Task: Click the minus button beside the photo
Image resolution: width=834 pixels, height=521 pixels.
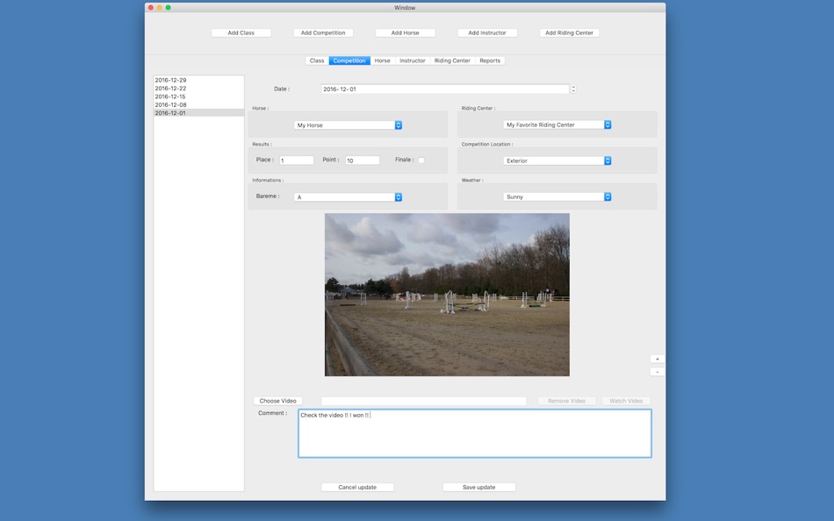Action: click(658, 372)
